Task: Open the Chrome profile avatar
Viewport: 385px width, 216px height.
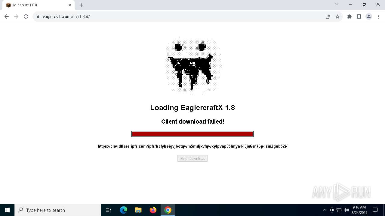Action: [x=369, y=16]
